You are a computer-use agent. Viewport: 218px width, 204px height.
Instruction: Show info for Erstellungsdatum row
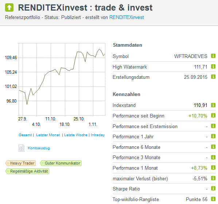[x=213, y=77]
